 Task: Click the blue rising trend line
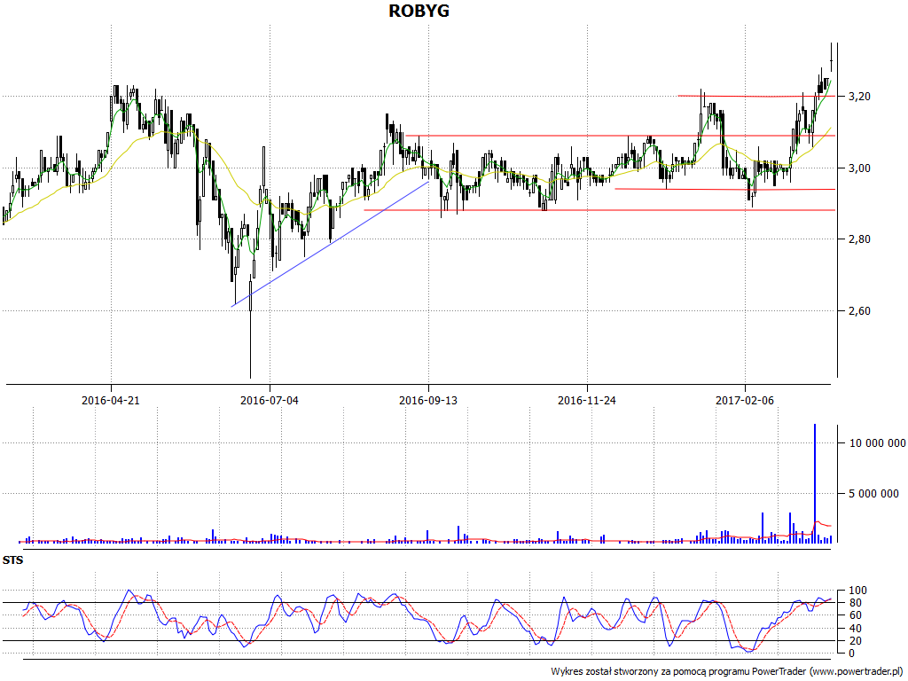tap(330, 244)
